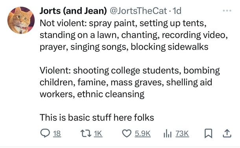Click the 1K reposts count
The width and height of the screenshot is (240, 148).
pyautogui.click(x=98, y=134)
